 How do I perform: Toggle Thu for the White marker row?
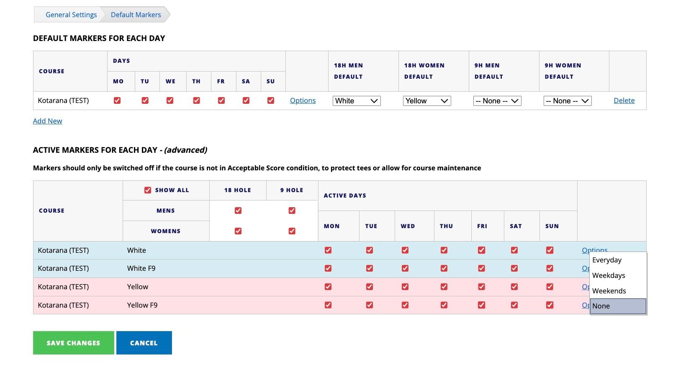pyautogui.click(x=444, y=250)
